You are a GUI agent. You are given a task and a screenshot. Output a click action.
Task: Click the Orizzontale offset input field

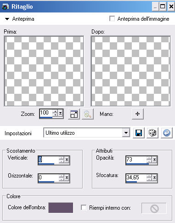(48, 177)
